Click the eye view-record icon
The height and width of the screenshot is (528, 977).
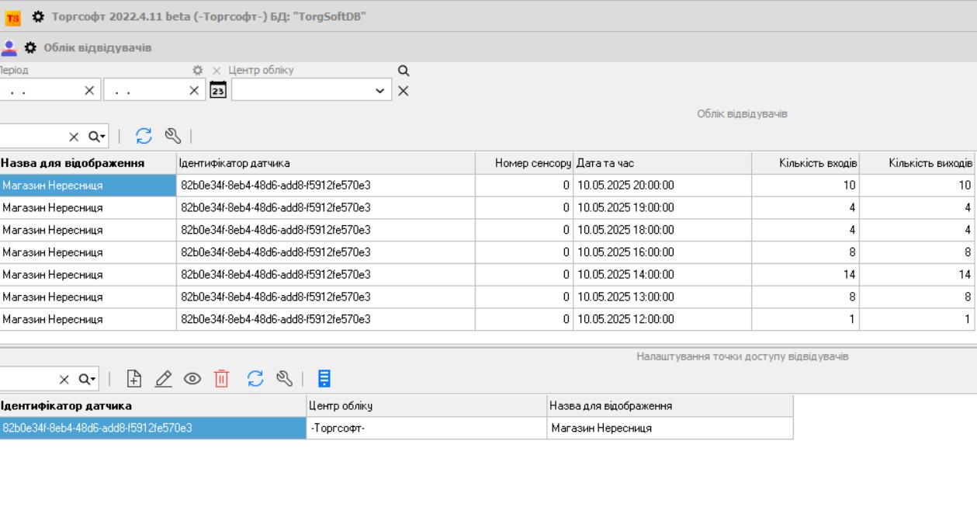click(x=191, y=379)
